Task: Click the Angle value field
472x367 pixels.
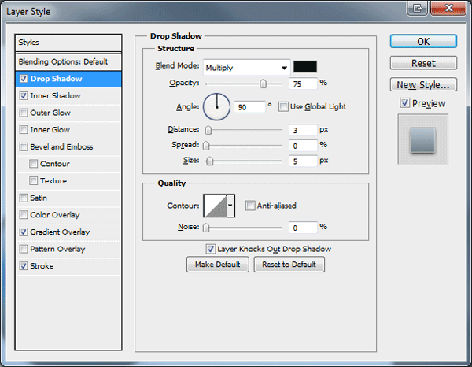Action: click(249, 107)
